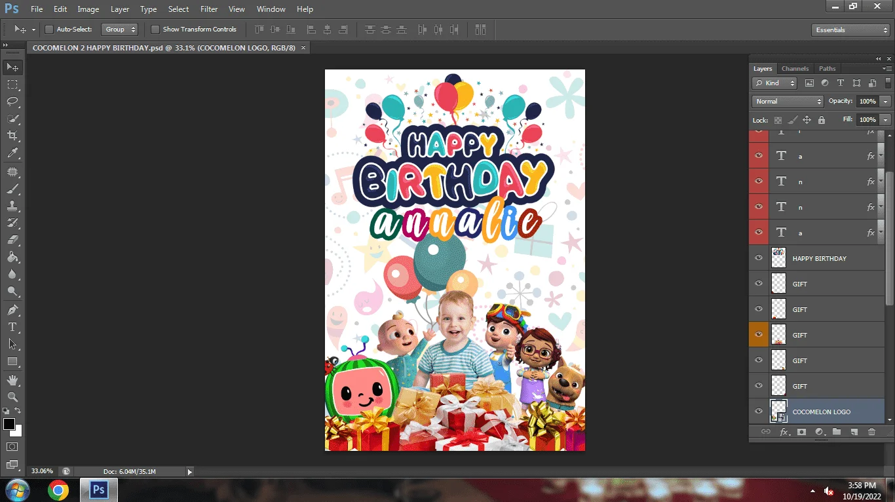Viewport: 895px width, 502px height.
Task: Toggle lock image pixels brush icon
Action: (793, 120)
